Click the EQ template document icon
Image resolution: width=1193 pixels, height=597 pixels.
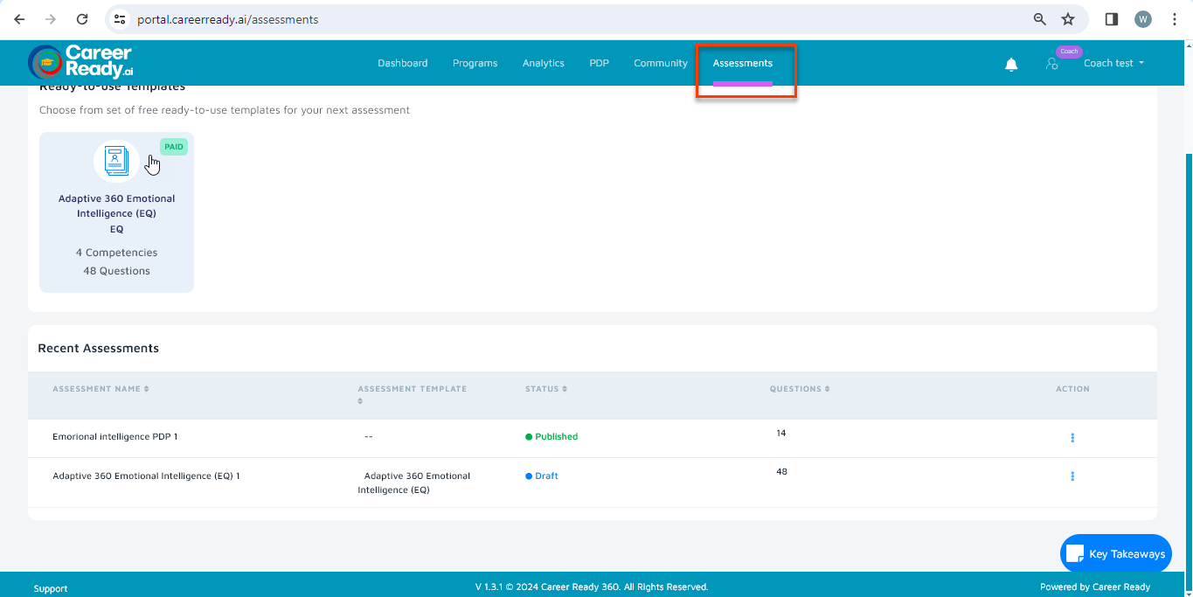click(x=116, y=161)
